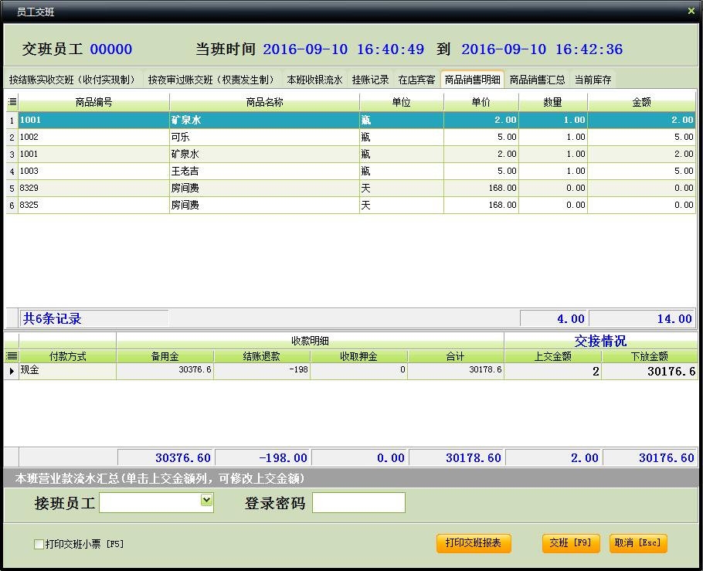The height and width of the screenshot is (571, 703).
Task: Cancel with the 取消 [Esc] button
Action: point(638,543)
